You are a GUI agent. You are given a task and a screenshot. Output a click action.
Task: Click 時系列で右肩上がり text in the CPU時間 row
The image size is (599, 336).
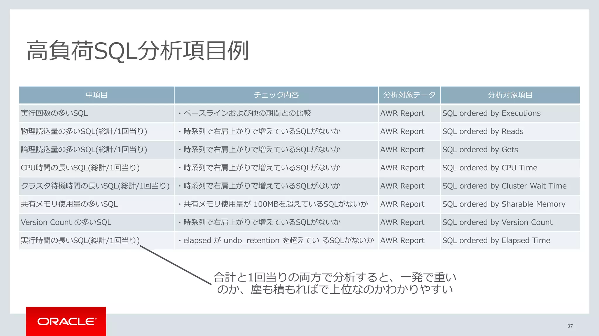click(x=262, y=168)
